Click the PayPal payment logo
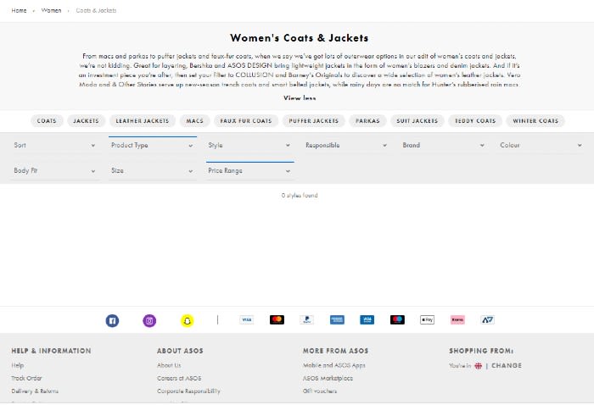Viewport: 594px width, 405px height. tap(307, 320)
